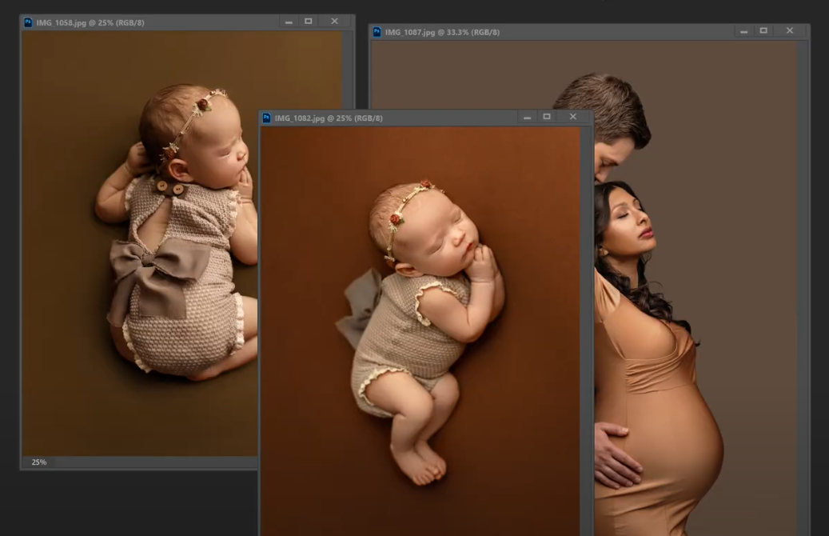The height and width of the screenshot is (536, 829).
Task: Maximize the IMG_1087.jpg document window
Action: pos(763,31)
